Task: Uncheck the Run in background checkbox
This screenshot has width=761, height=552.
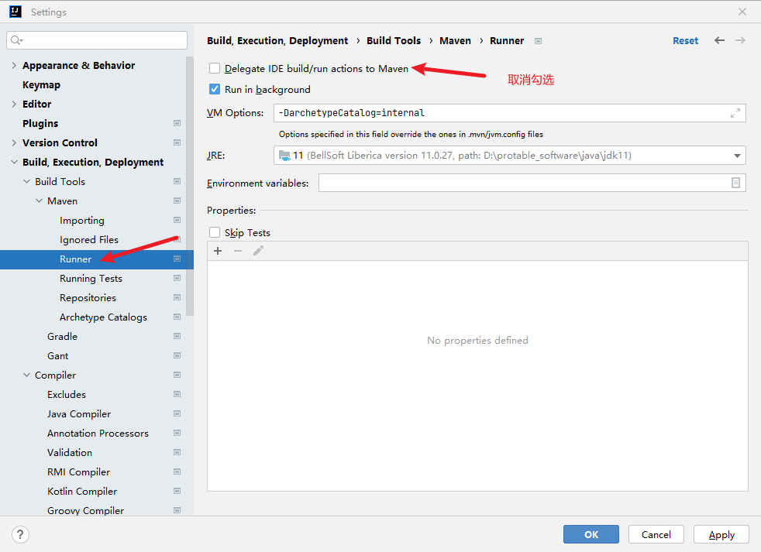Action: tap(215, 89)
